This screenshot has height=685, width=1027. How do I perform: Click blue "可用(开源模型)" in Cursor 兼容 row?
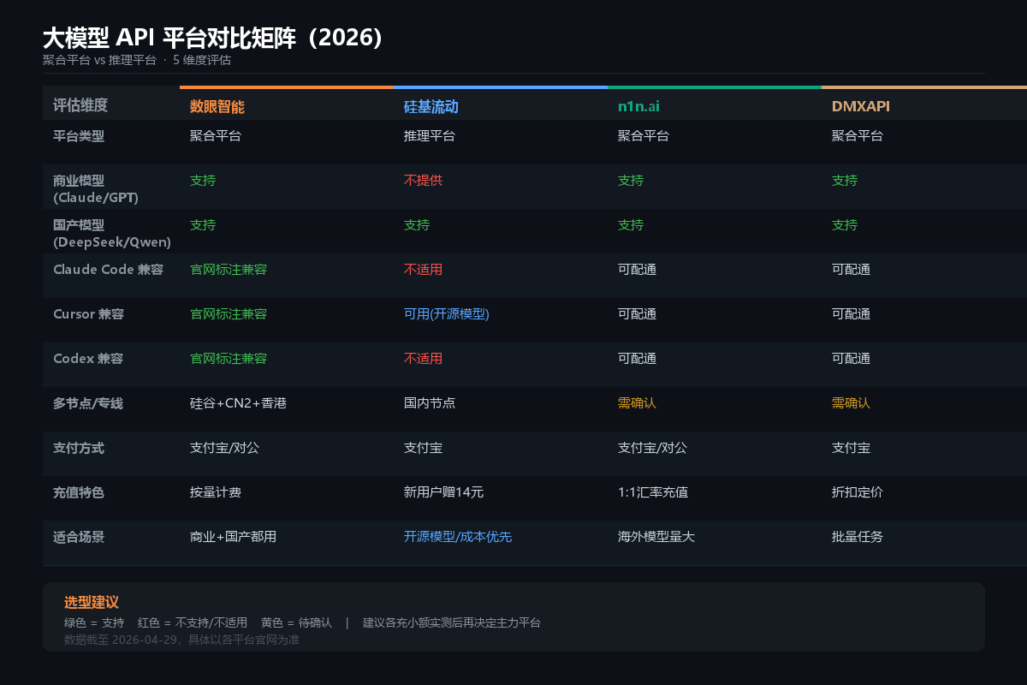pyautogui.click(x=447, y=313)
